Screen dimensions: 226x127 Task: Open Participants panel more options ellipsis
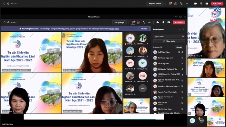click(180, 29)
